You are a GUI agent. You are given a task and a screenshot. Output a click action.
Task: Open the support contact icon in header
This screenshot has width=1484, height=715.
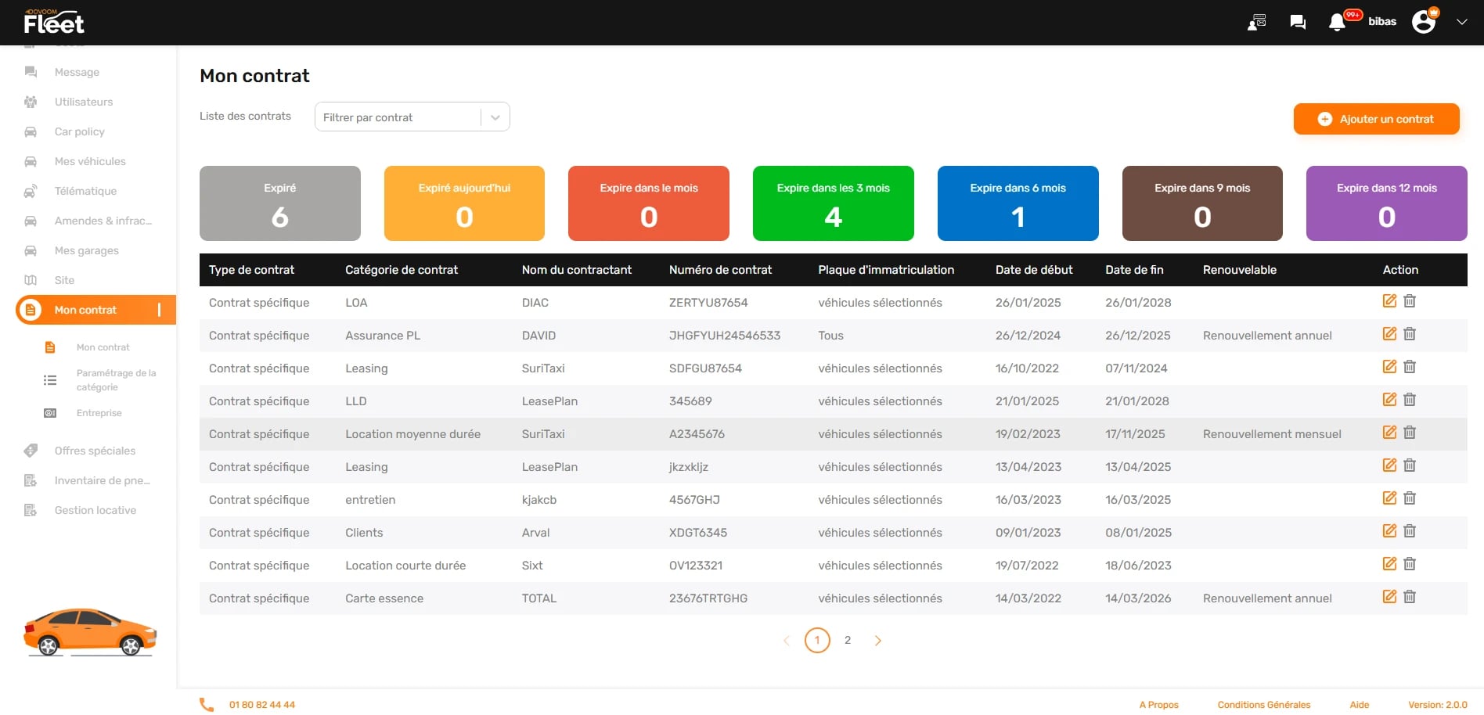point(1257,22)
